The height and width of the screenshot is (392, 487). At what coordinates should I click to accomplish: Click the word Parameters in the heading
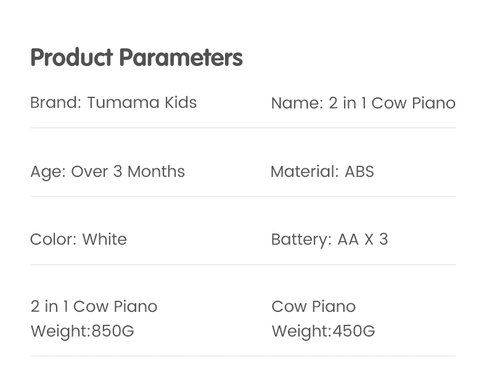click(x=181, y=58)
